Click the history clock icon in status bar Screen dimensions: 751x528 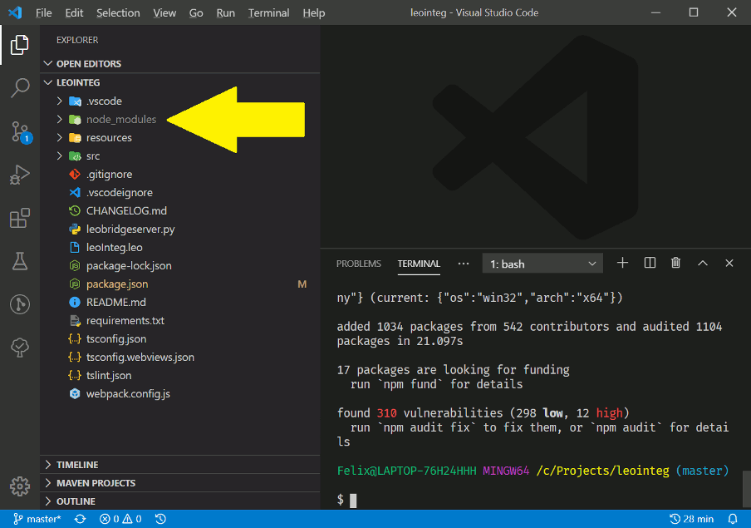(160, 519)
